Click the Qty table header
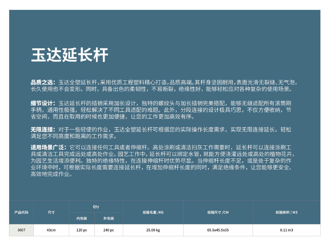The width and height of the screenshot is (330, 249). point(96,206)
